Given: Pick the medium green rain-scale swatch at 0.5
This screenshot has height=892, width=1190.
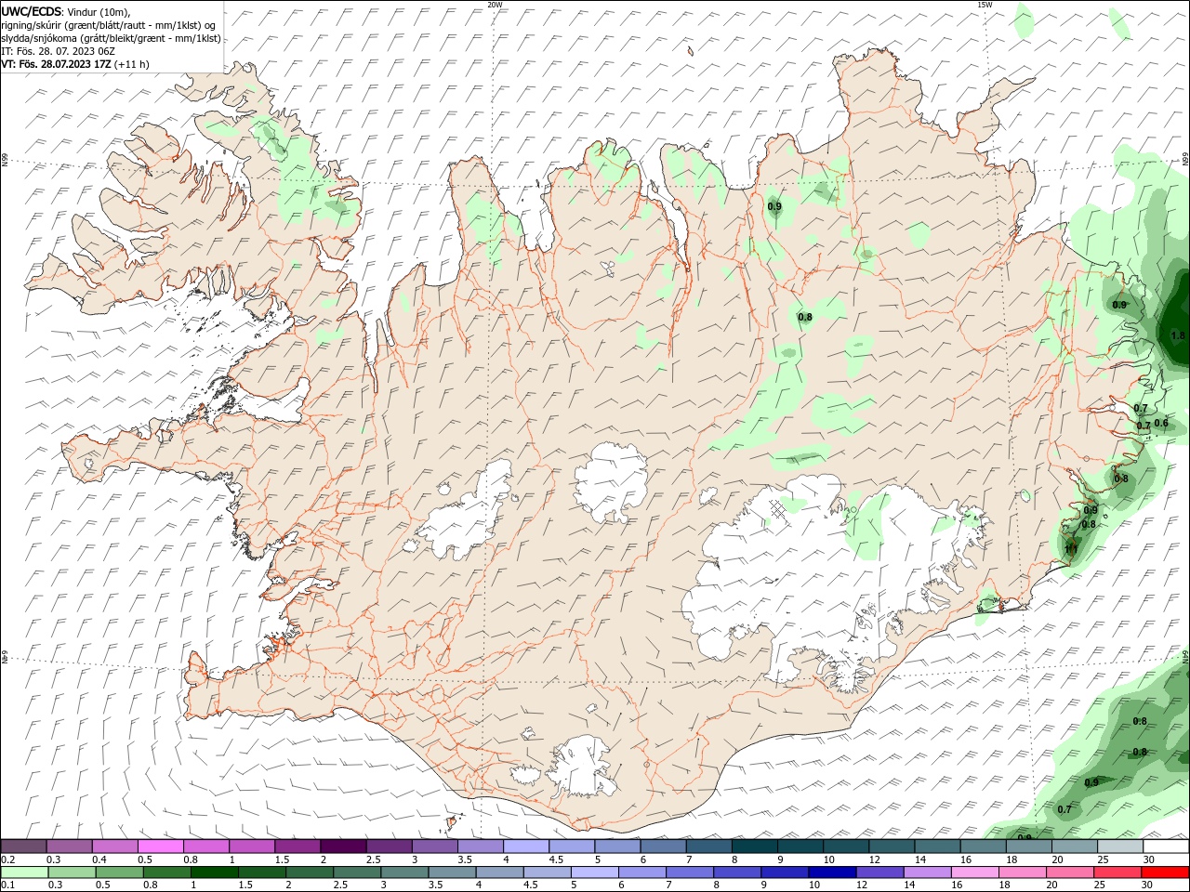Looking at the screenshot, I should [119, 872].
